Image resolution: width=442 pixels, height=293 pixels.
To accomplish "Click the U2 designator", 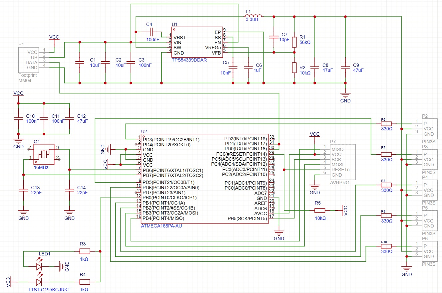I will click(144, 132).
